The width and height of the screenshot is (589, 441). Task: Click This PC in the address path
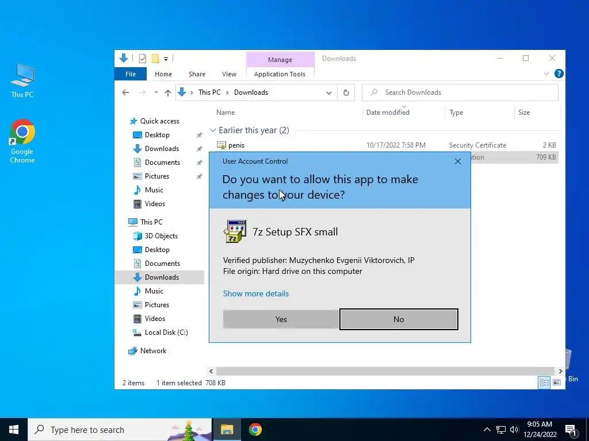pyautogui.click(x=209, y=92)
